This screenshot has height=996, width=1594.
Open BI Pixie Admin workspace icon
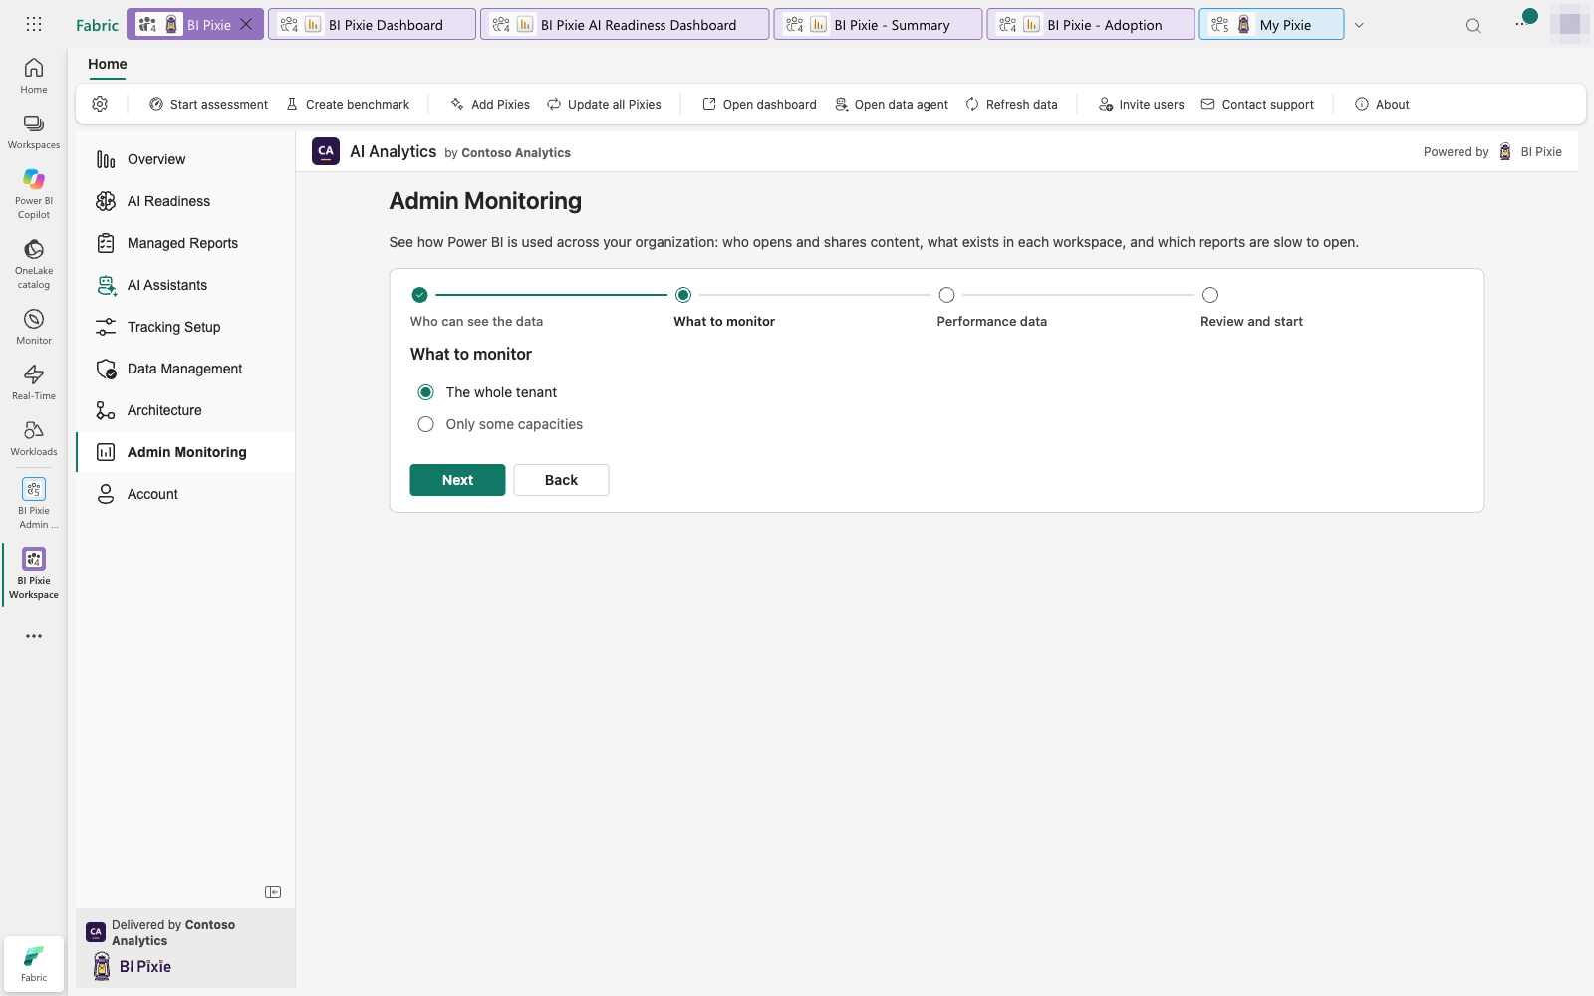pos(34,503)
